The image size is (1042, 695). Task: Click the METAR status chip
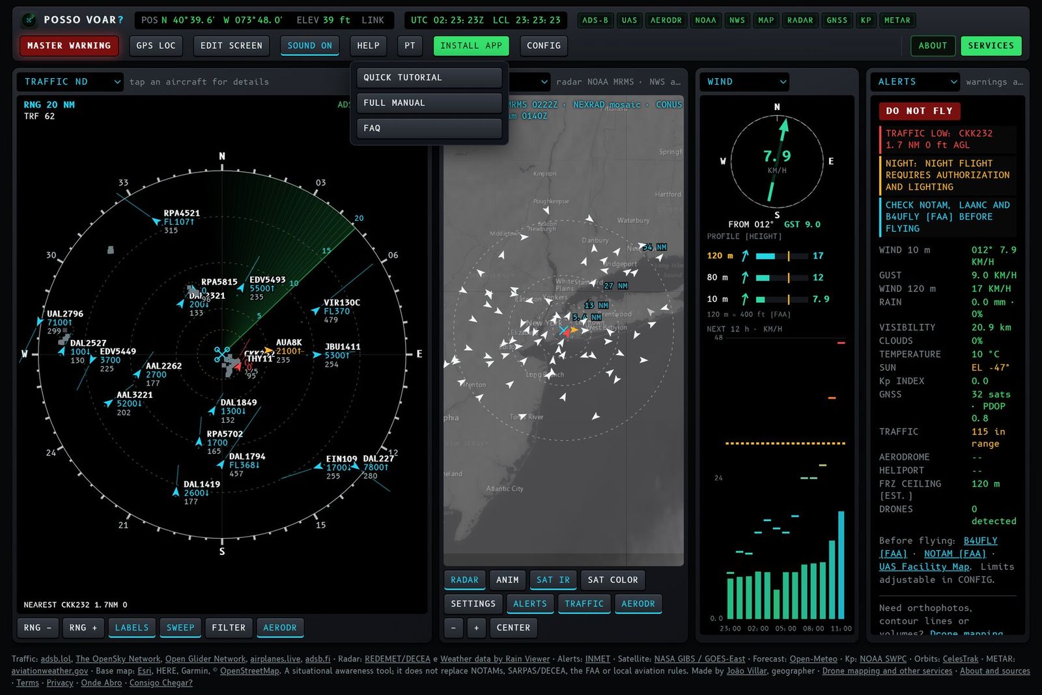coord(897,20)
